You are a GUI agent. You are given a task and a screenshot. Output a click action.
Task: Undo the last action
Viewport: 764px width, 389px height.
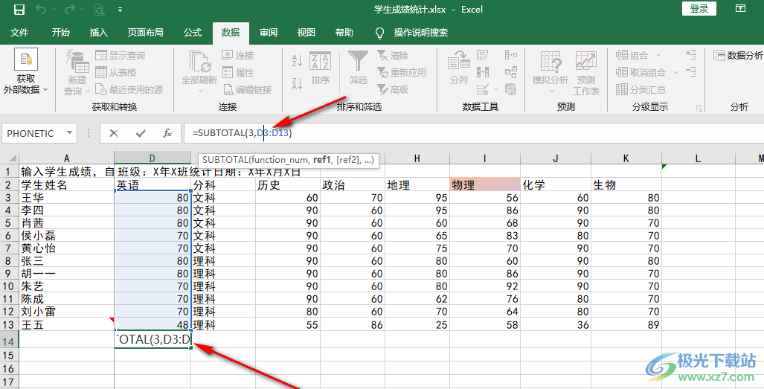[41, 9]
